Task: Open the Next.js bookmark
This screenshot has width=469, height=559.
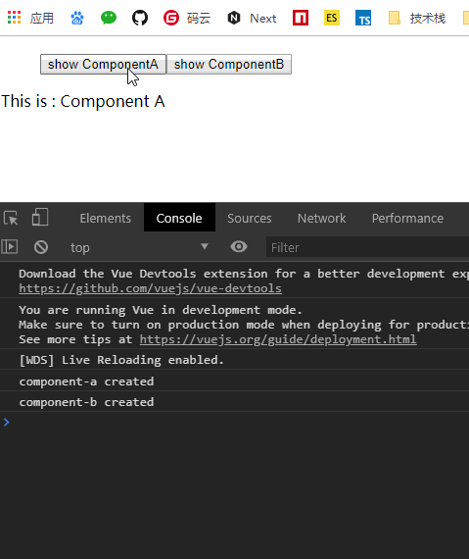Action: (x=252, y=18)
